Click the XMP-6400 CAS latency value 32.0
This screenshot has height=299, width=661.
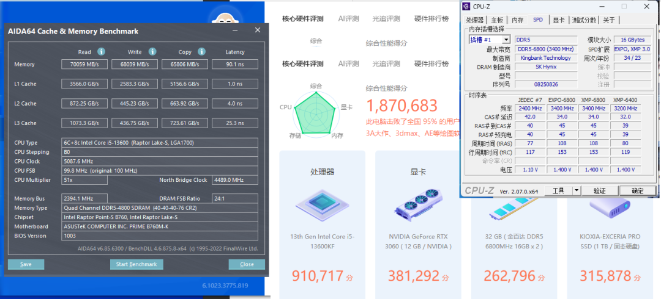tap(625, 117)
